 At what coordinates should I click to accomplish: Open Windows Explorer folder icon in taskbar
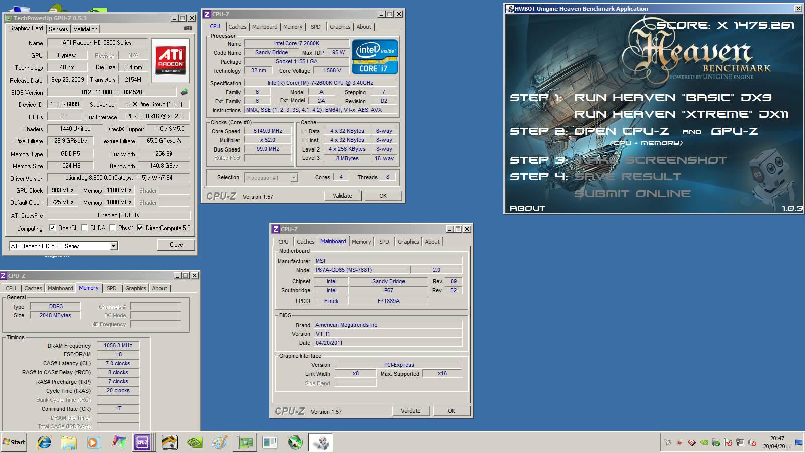pos(69,442)
